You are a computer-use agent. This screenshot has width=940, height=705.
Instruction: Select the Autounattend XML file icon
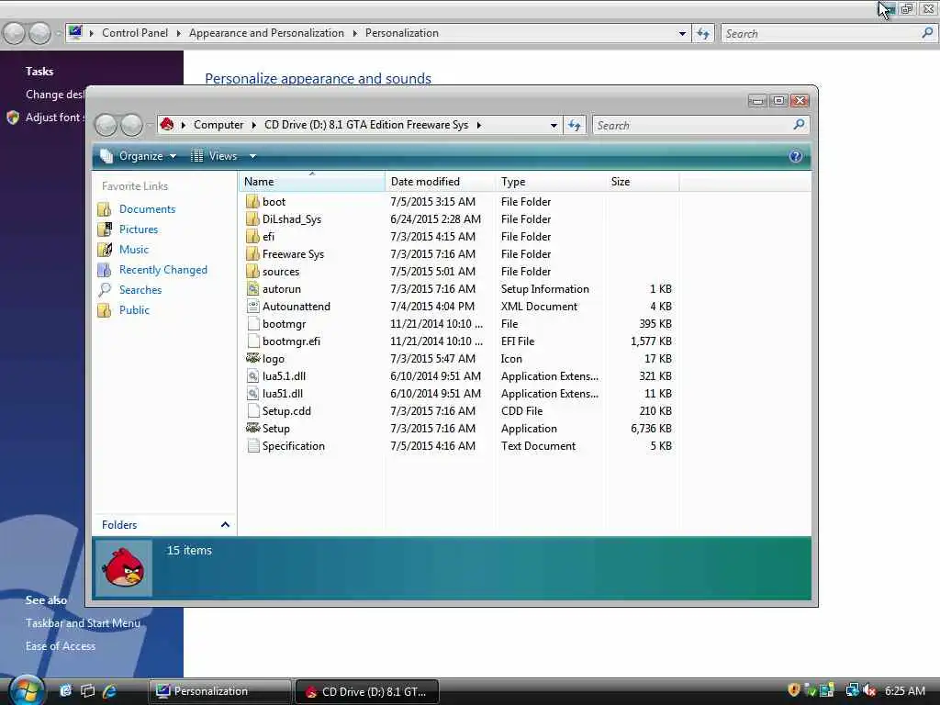coord(252,306)
